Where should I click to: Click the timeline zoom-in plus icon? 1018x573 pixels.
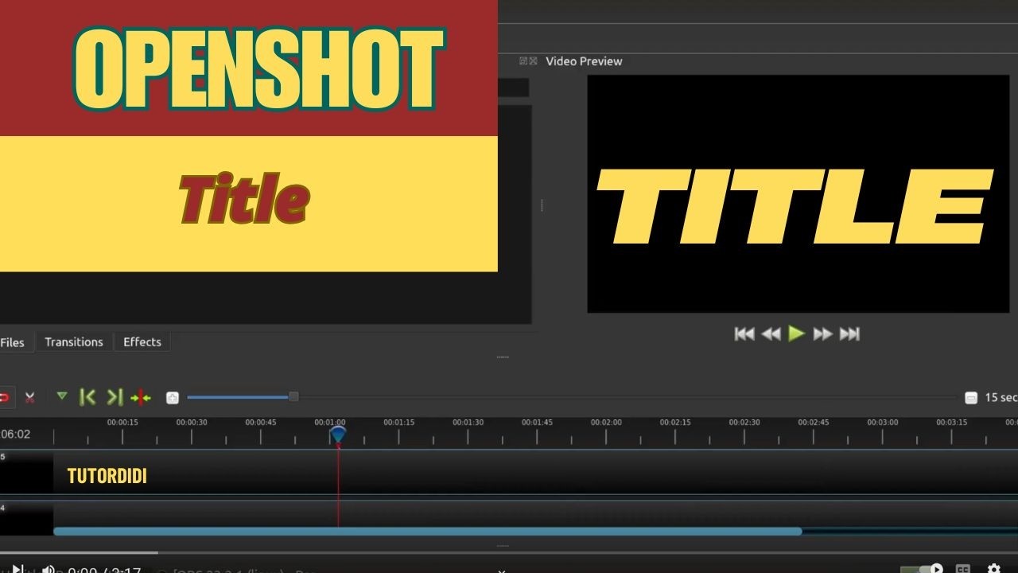(173, 397)
